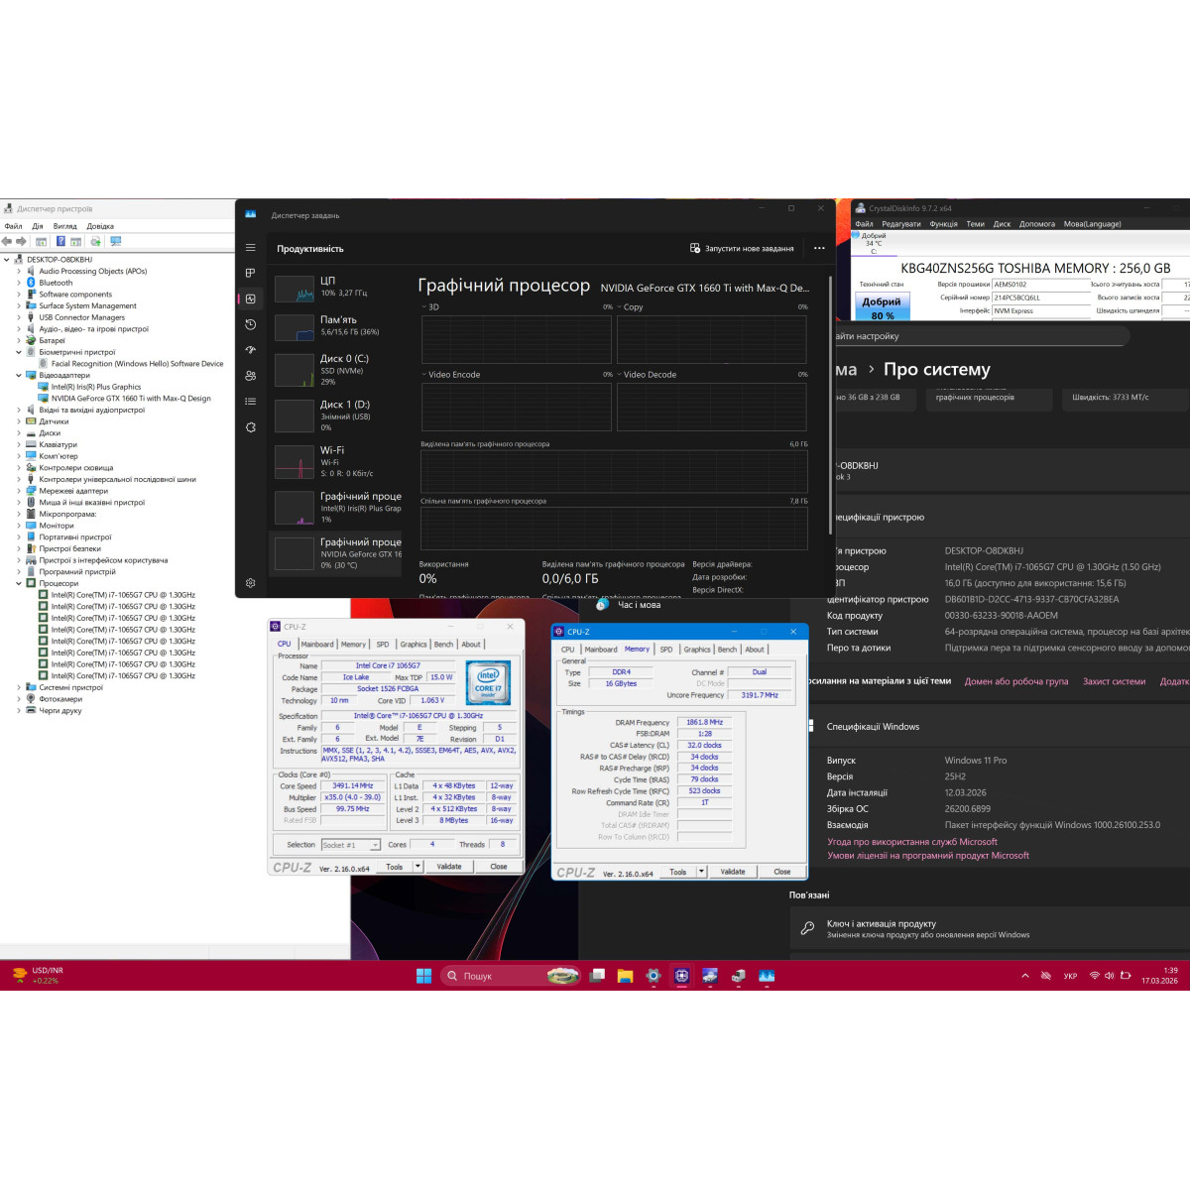
Task: Click the УКР language indicator in the tray
Action: pyautogui.click(x=1070, y=976)
